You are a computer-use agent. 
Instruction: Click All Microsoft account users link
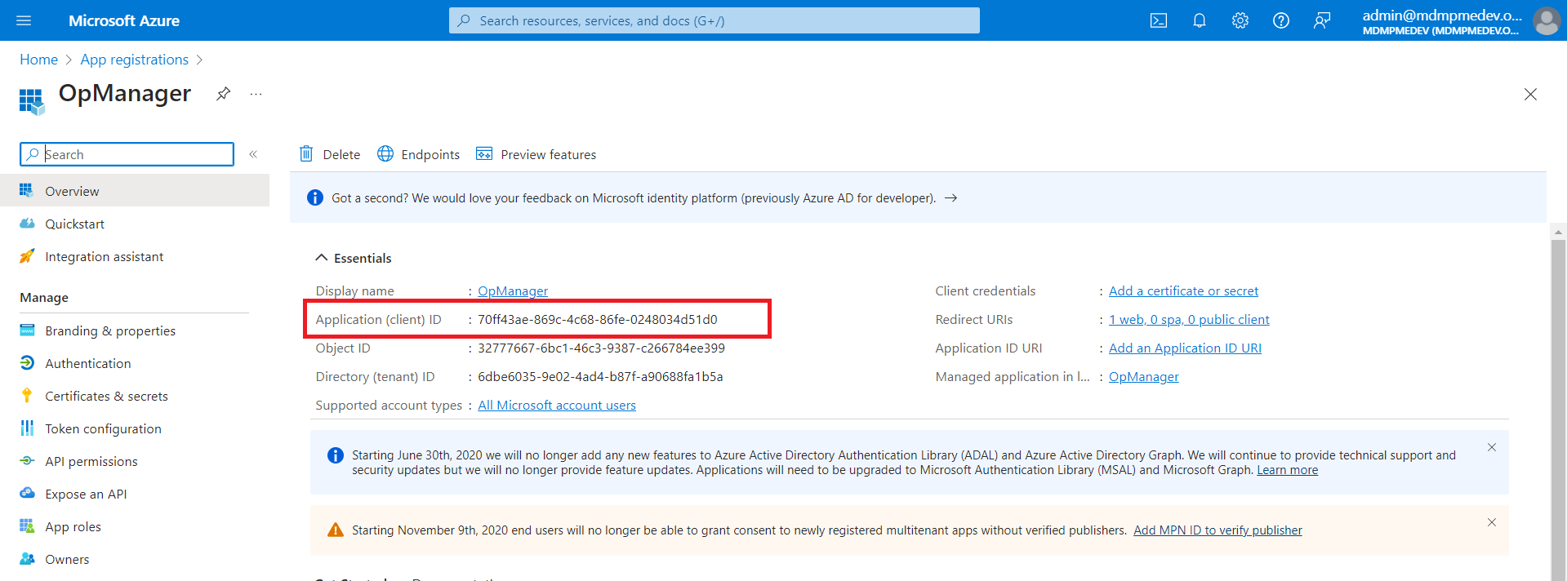coord(557,406)
